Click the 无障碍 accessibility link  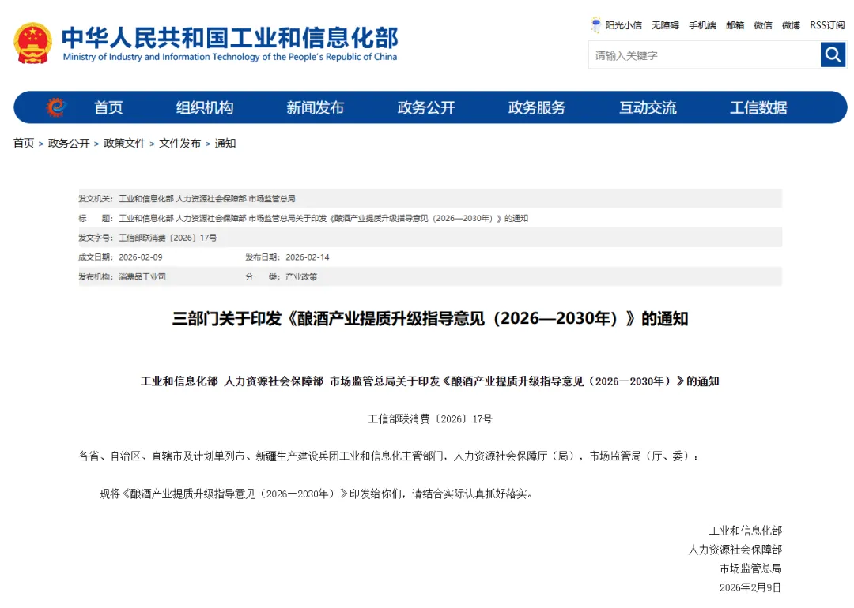pos(665,25)
